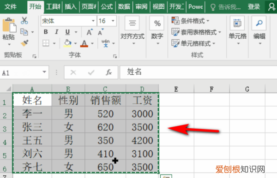Click the wén phonetic guide icon

pos(106,43)
